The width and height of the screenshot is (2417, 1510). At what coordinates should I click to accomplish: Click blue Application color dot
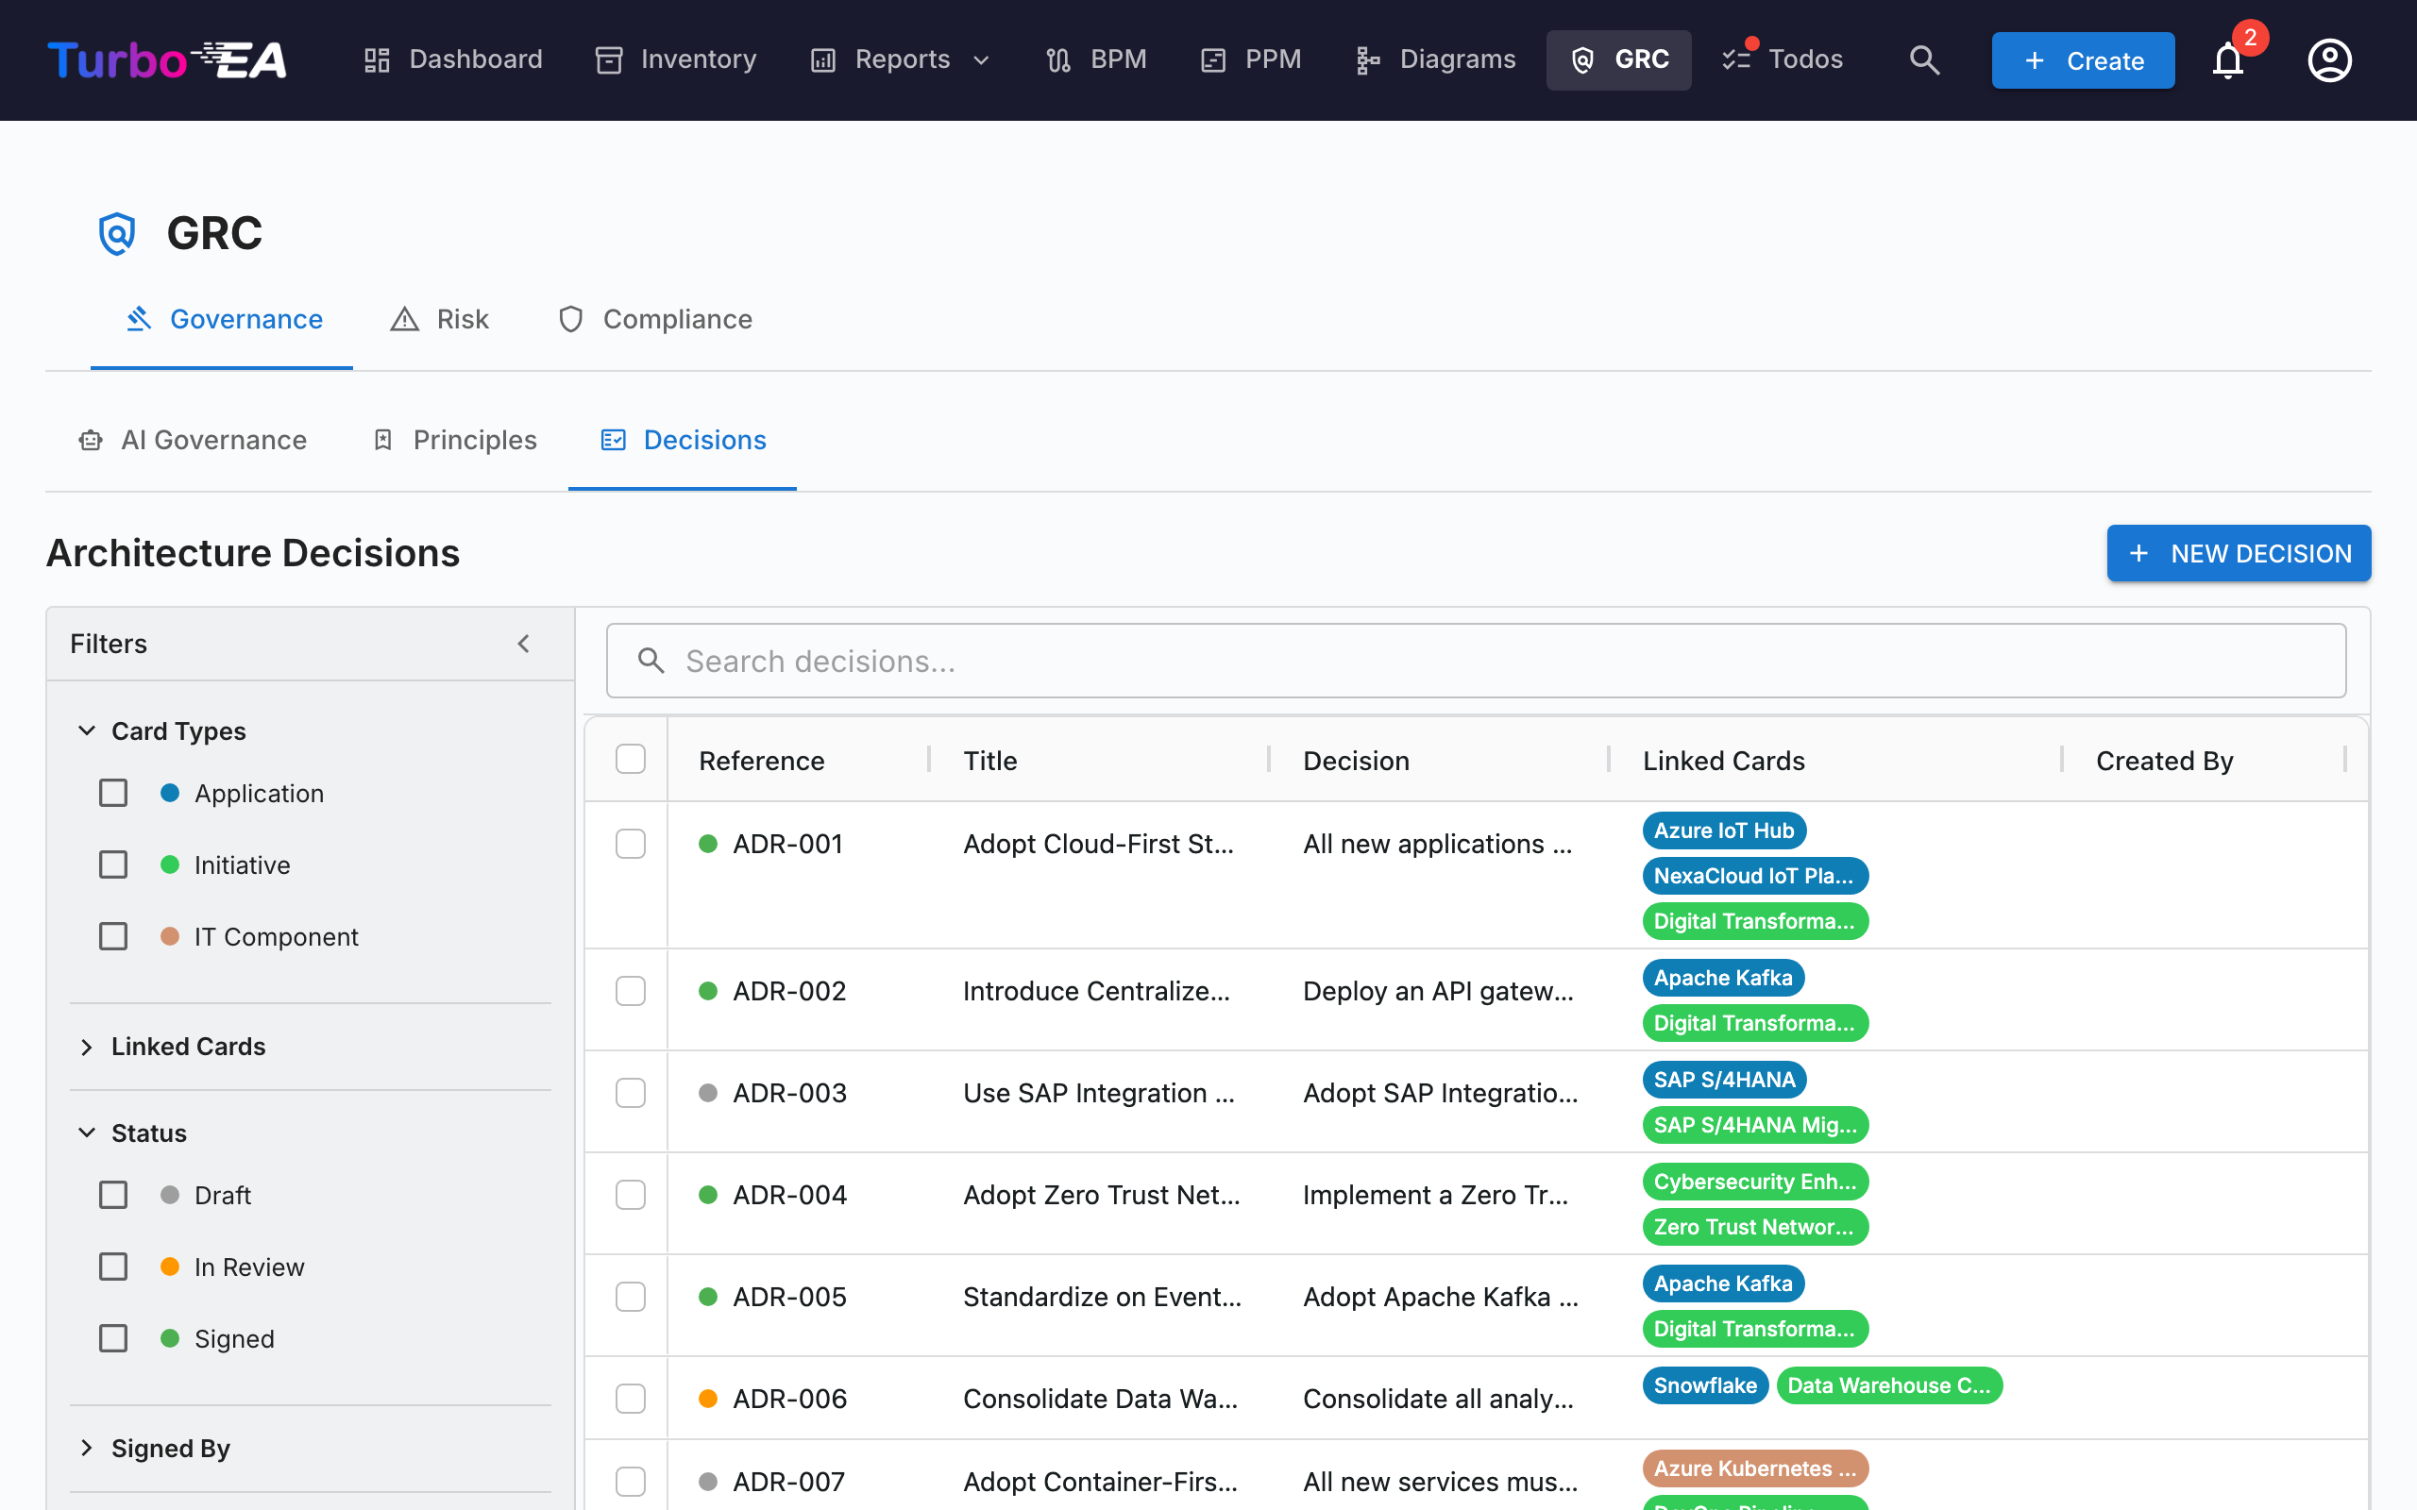[170, 793]
